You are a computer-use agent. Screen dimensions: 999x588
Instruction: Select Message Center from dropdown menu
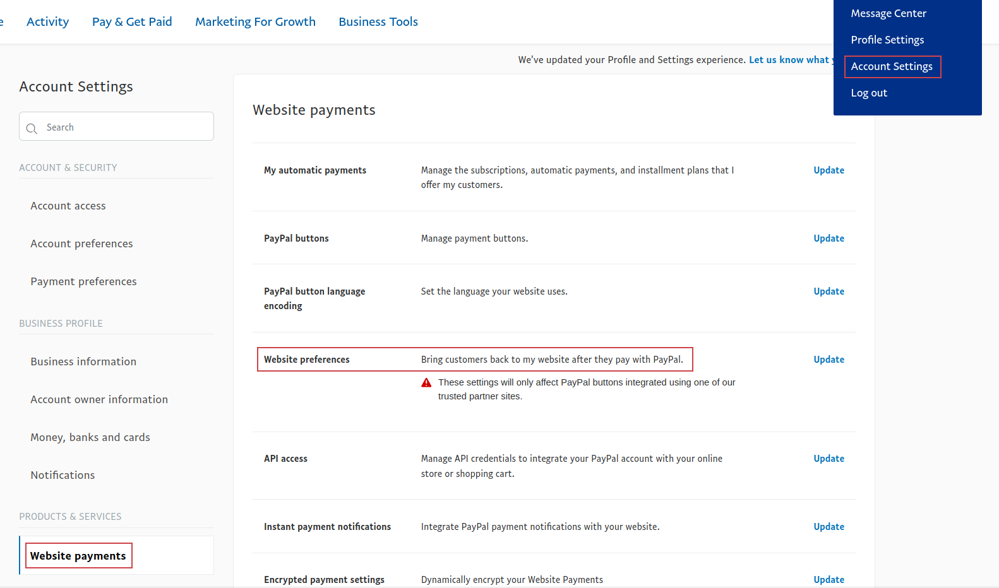888,13
